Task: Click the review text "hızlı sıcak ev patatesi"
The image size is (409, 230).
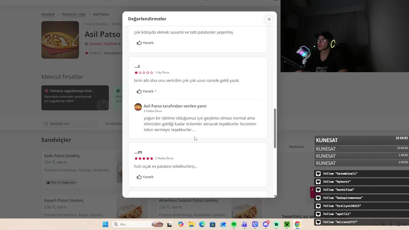Action: point(166,166)
